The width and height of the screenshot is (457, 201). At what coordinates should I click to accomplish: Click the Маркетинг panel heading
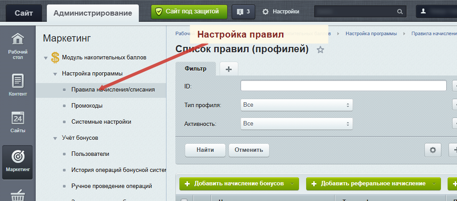(67, 38)
